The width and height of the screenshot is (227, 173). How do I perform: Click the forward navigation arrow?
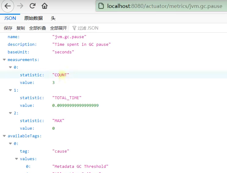click(20, 6)
